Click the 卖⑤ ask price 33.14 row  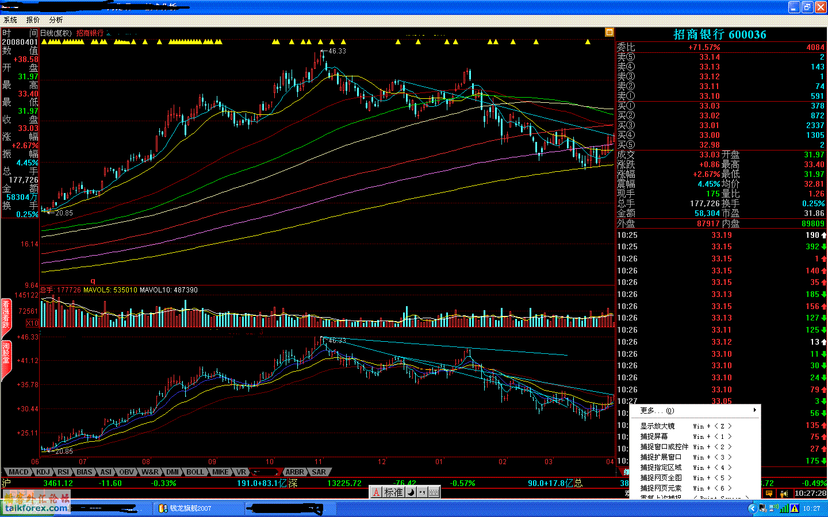(721, 57)
